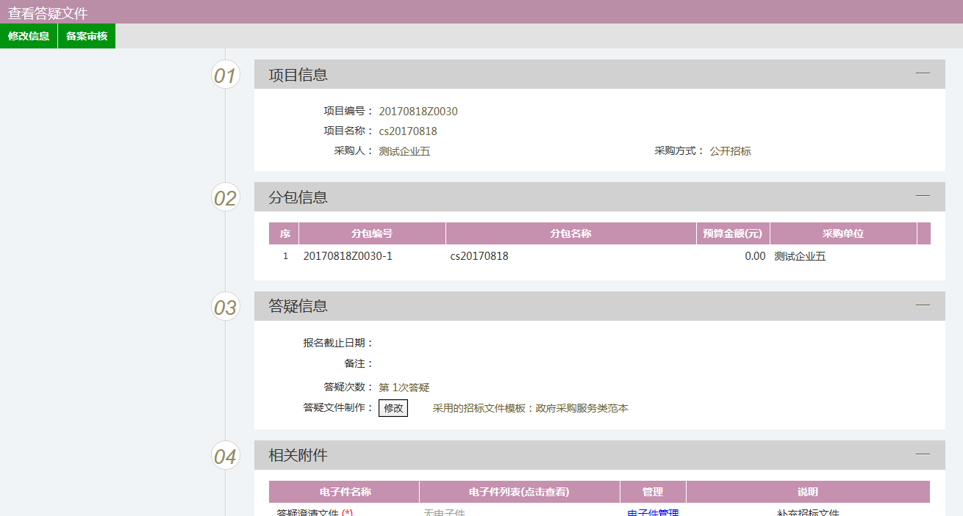Select step 01 circle marker
963x516 pixels.
coord(226,75)
